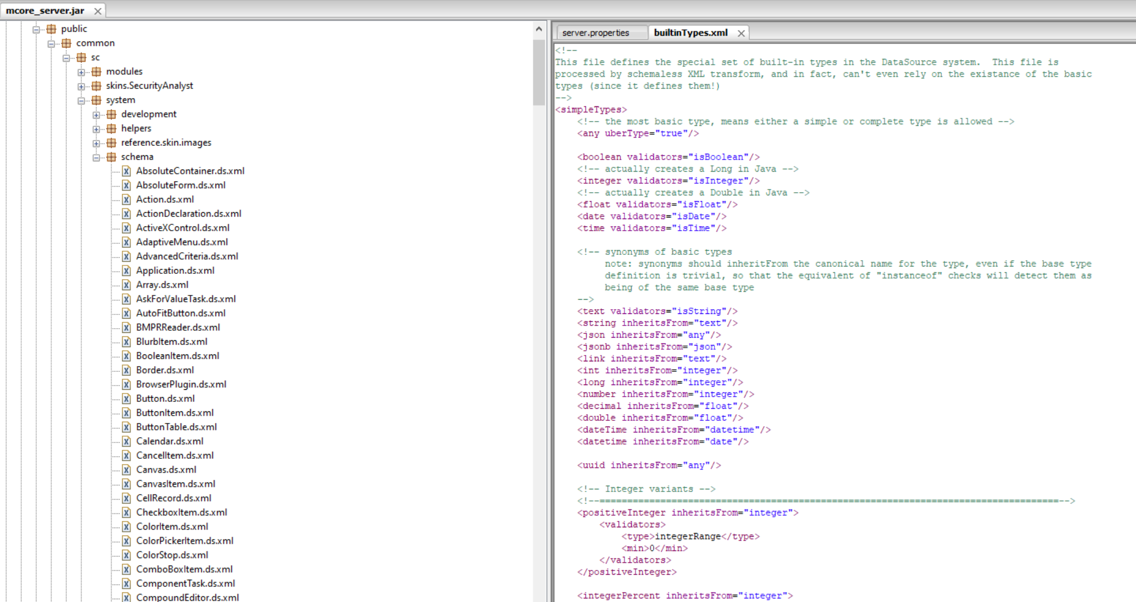Click the skins.SecurityAnalyst package icon
This screenshot has height=602, width=1136.
[96, 86]
